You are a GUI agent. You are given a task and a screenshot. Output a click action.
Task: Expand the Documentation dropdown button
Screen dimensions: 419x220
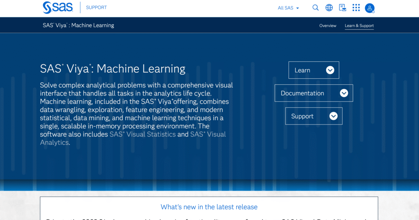pyautogui.click(x=314, y=93)
